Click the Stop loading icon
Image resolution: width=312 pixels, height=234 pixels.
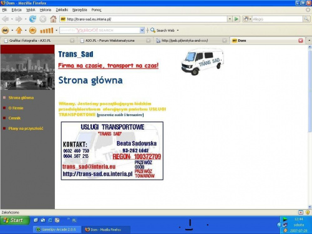[43, 19]
